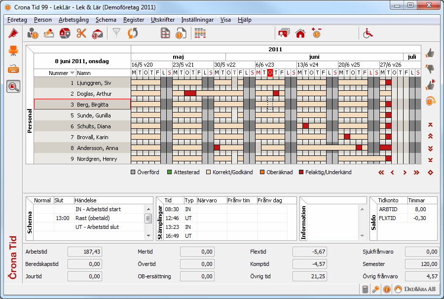Step one period forward with single-right arrow
The image size is (444, 299).
coord(405,172)
